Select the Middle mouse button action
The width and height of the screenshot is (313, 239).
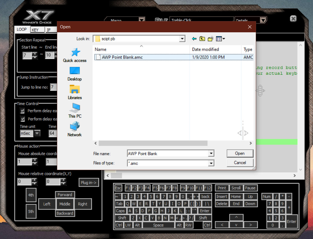point(65,204)
